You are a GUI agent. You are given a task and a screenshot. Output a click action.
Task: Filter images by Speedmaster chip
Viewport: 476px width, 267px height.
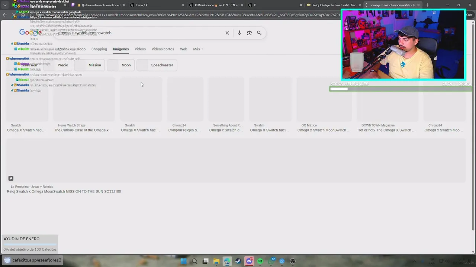click(x=157, y=65)
